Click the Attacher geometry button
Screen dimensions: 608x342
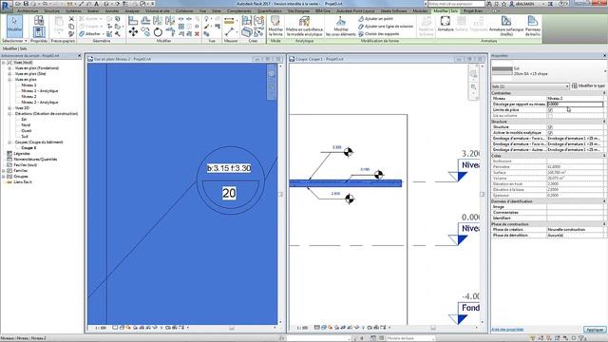(x=89, y=34)
